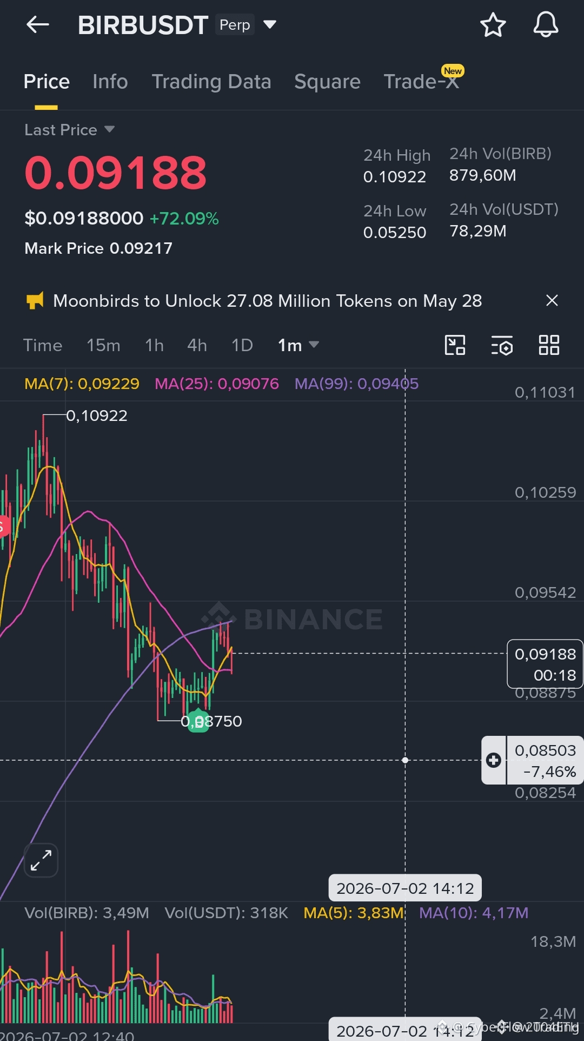Open the Trading Data tab
Screen dimensions: 584x1041
pyautogui.click(x=211, y=82)
